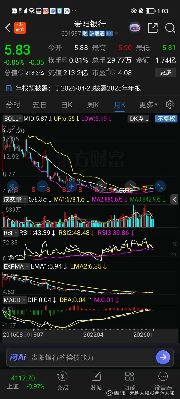This screenshot has width=180, height=399.
Task: Zoom out chart with minus button
Action: click(x=42, y=186)
